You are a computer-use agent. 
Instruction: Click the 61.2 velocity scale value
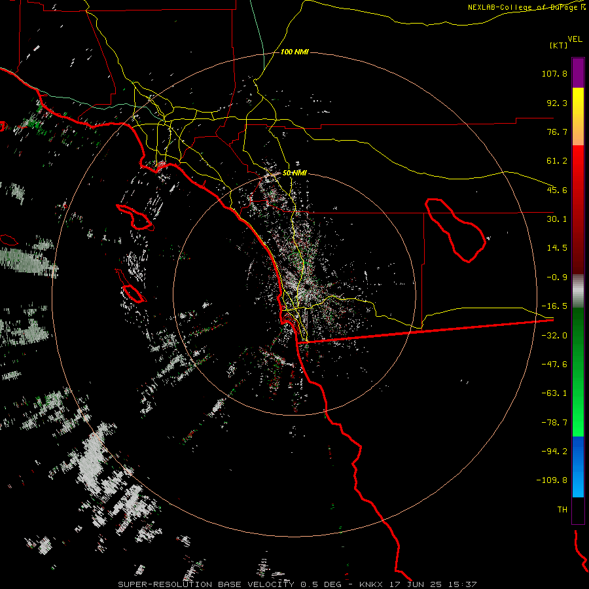[557, 161]
